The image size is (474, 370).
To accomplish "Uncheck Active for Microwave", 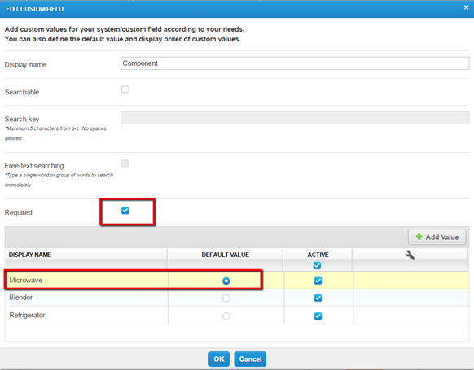I will point(318,281).
